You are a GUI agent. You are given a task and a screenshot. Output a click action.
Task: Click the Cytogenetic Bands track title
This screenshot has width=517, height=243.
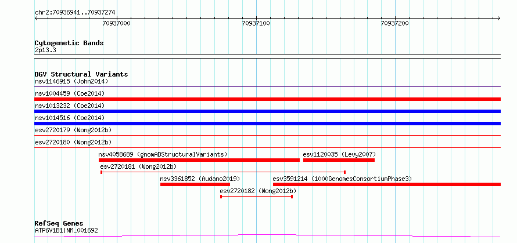(x=69, y=43)
